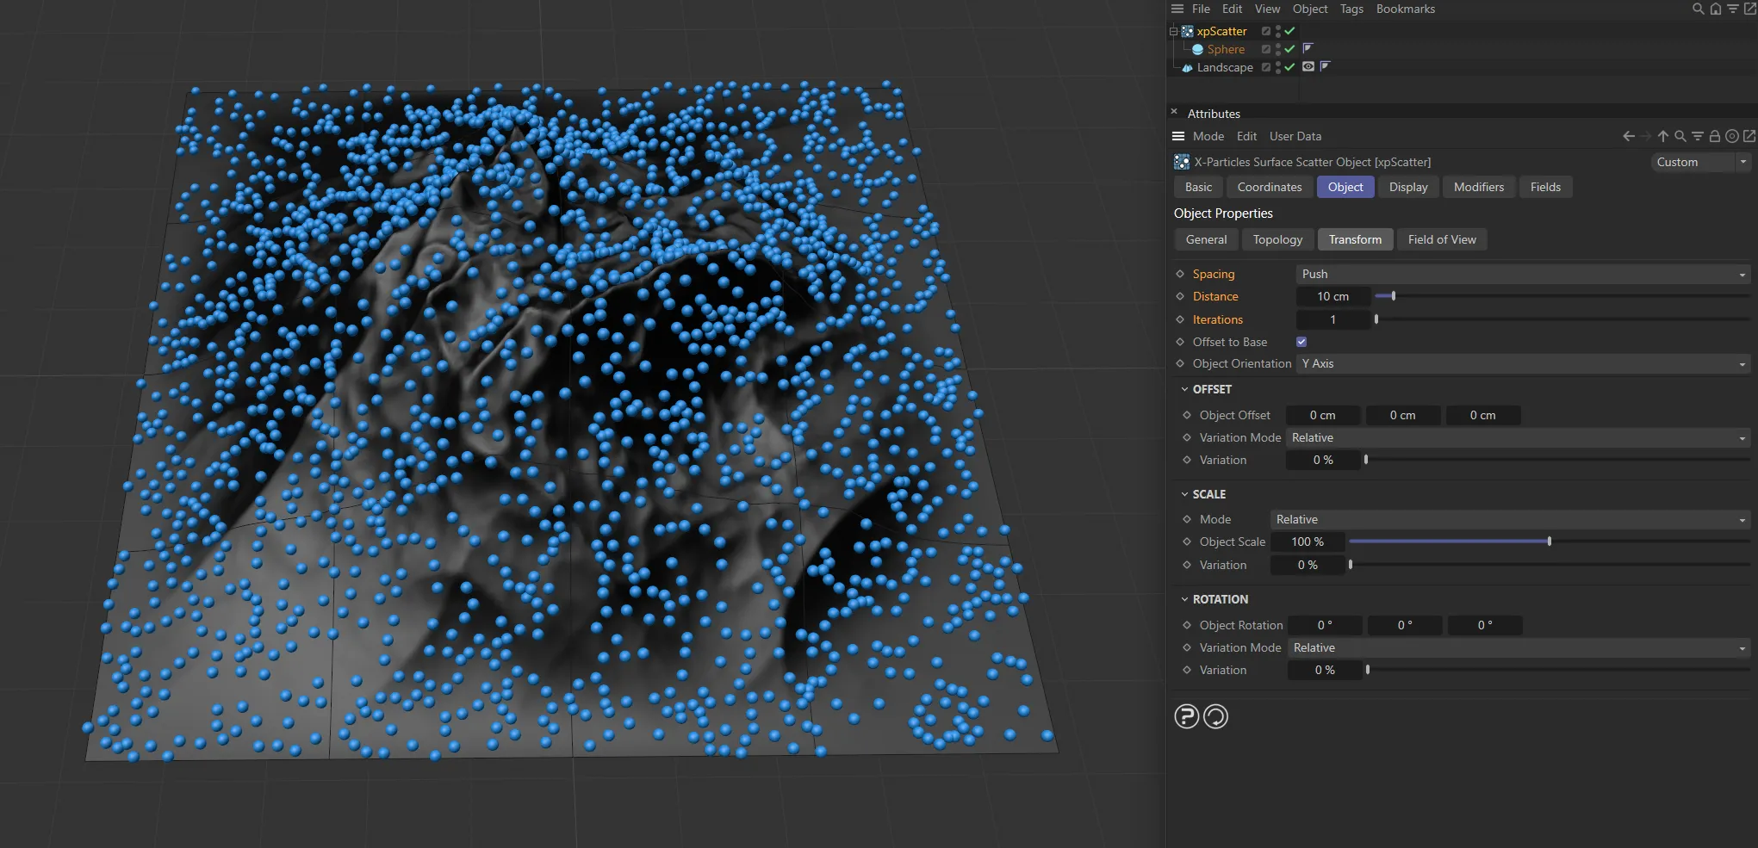Open search in the Attributes panel
Image resolution: width=1758 pixels, height=848 pixels.
coord(1680,136)
